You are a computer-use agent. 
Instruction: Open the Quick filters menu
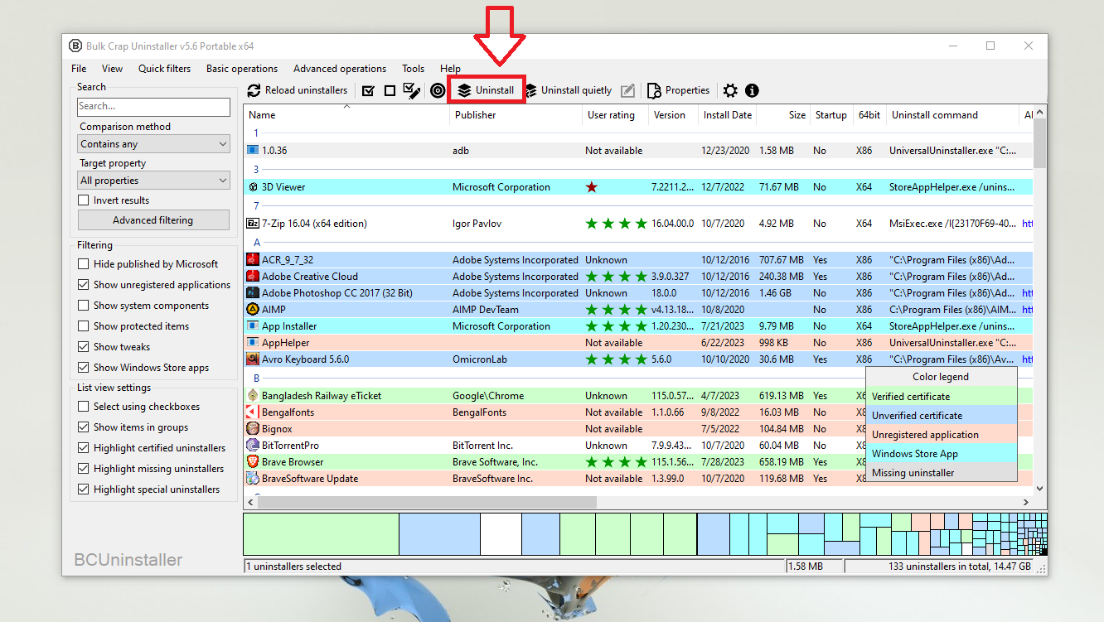coord(164,69)
